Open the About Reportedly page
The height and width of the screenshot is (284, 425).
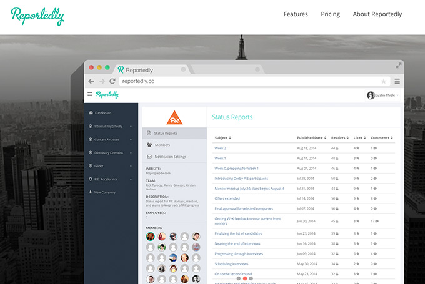pos(377,14)
